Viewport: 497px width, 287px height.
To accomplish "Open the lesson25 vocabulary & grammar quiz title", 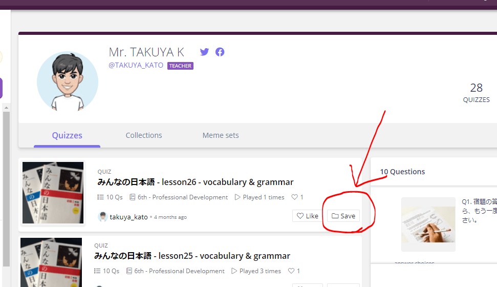I will click(x=192, y=256).
